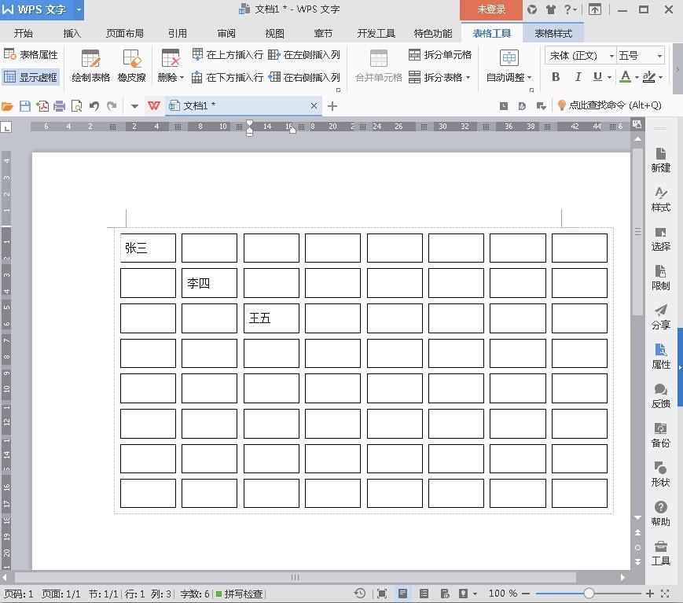The image size is (683, 603).
Task: Click 形状 in the right sidebar
Action: 660,475
